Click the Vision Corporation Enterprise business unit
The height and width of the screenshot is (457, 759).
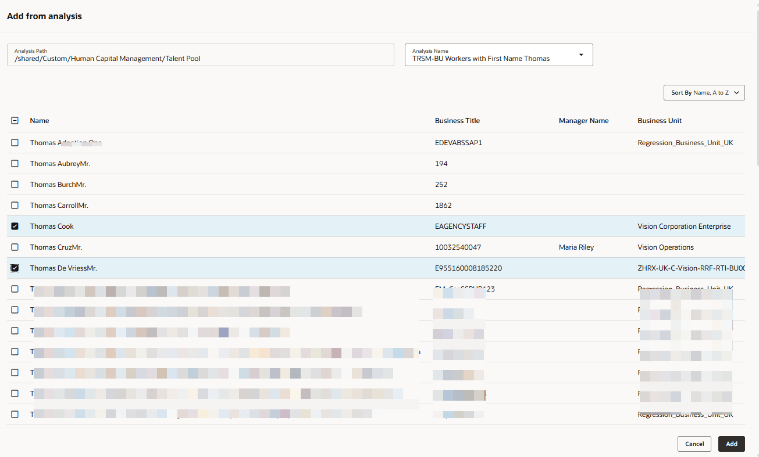click(684, 226)
